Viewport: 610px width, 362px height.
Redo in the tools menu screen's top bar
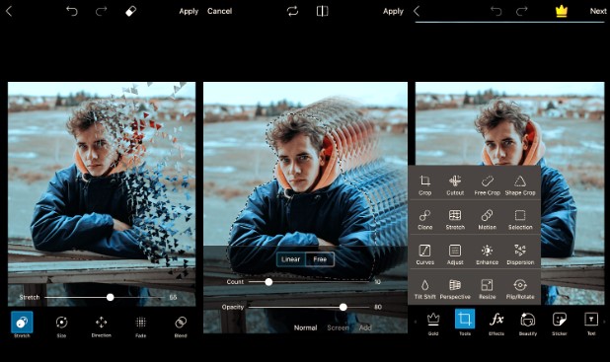click(x=522, y=11)
